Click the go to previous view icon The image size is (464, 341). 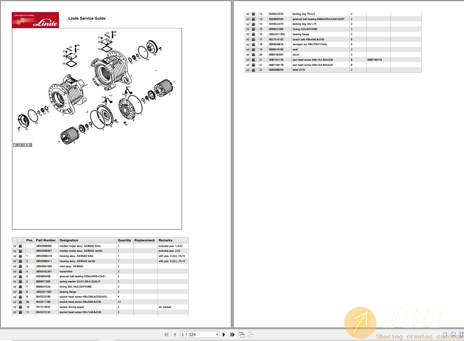[x=242, y=334]
